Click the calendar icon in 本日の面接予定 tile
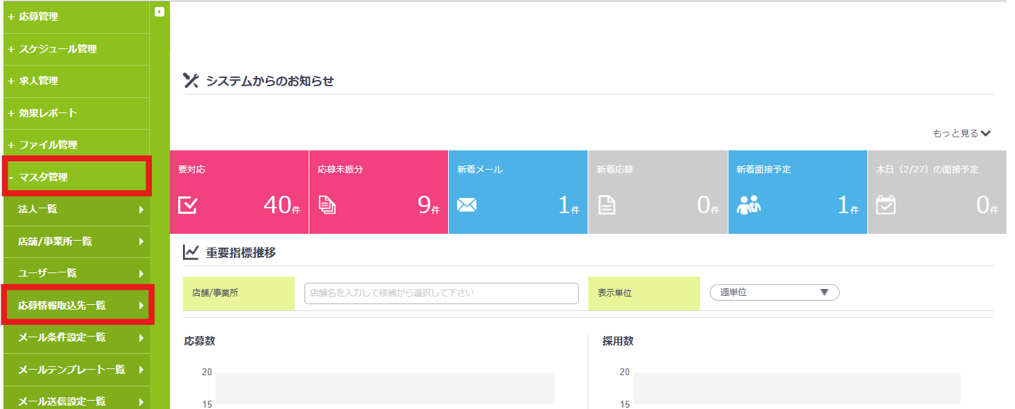The width and height of the screenshot is (1015, 409). tap(885, 205)
